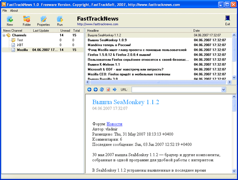Click the headline list horizontal scrollbar thumb
The image size is (238, 180).
click(x=158, y=82)
